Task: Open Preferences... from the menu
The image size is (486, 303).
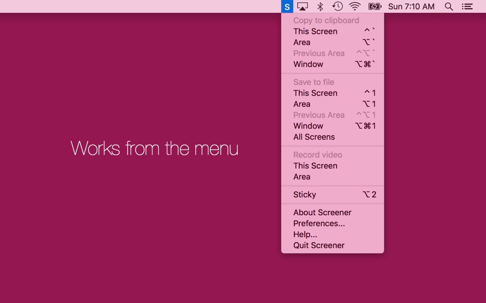Action: (x=333, y=223)
